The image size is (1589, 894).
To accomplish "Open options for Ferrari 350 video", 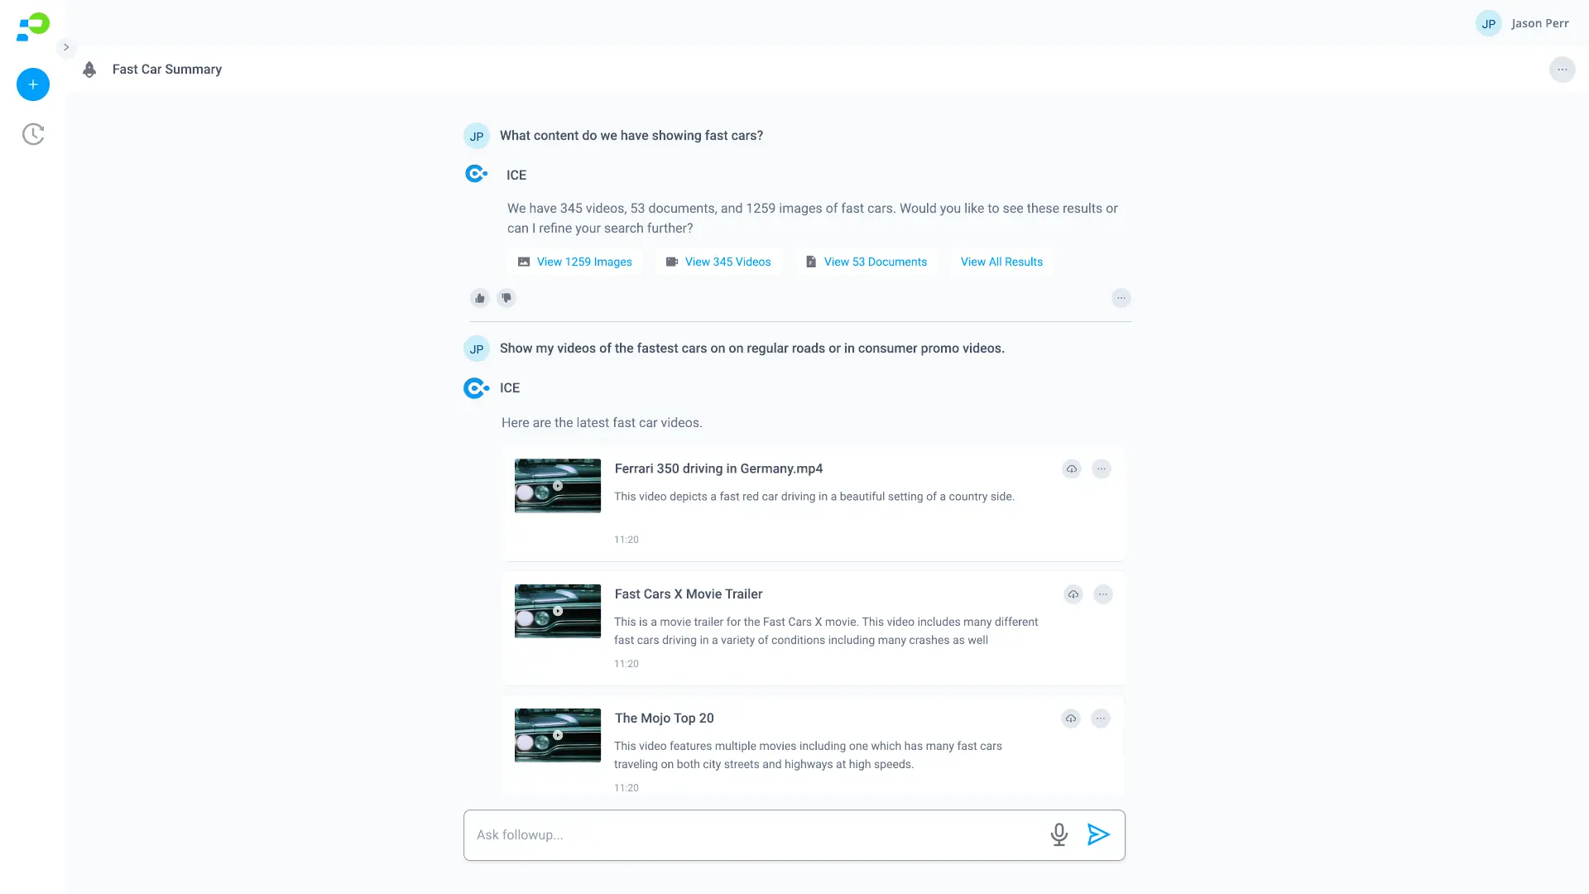I will 1101,469.
